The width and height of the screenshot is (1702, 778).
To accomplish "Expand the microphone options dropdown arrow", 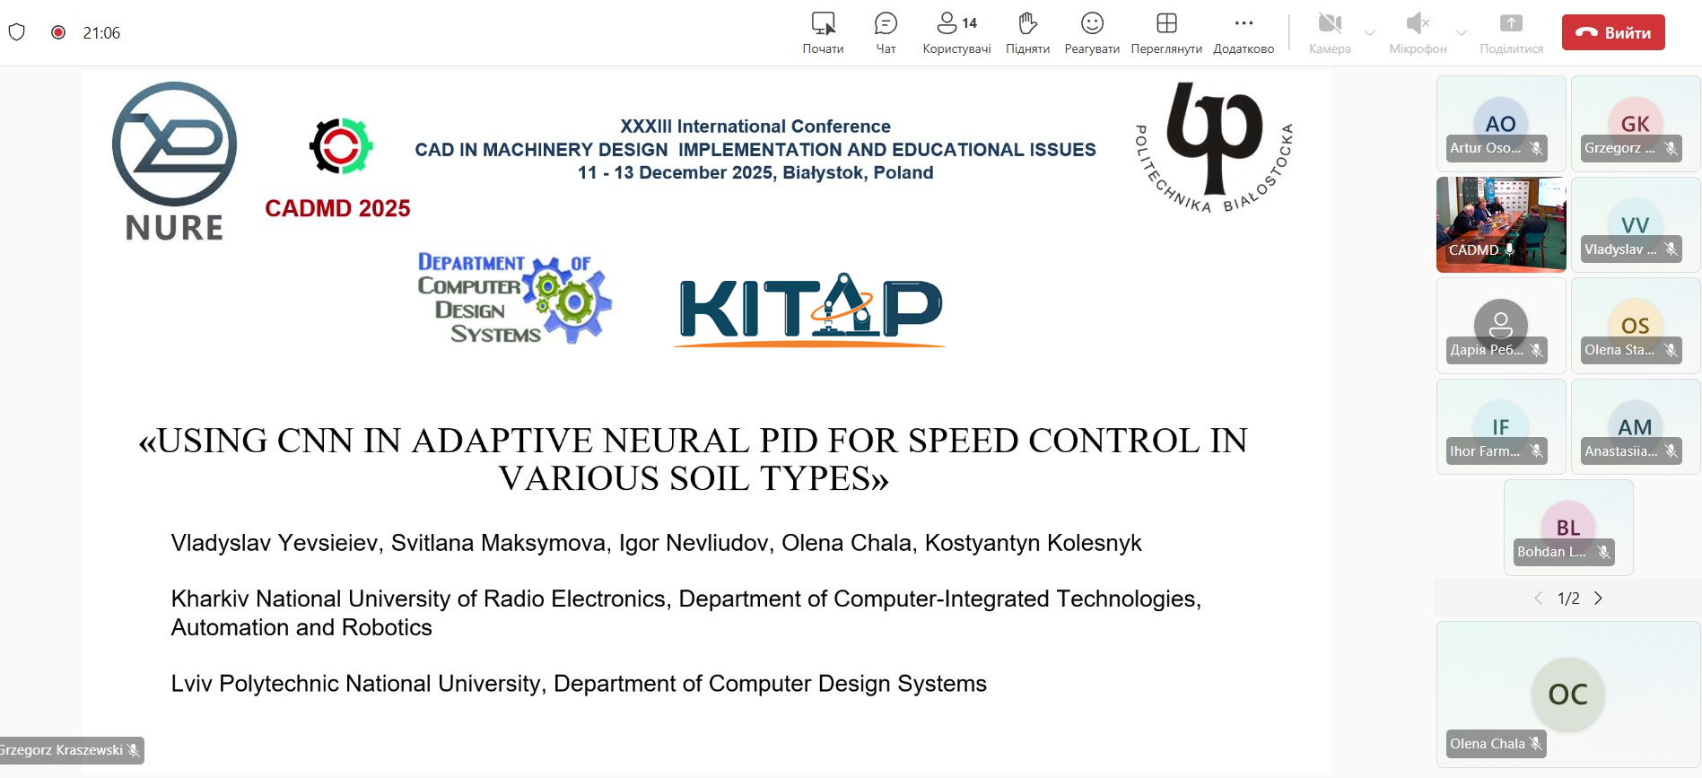I will (1462, 33).
